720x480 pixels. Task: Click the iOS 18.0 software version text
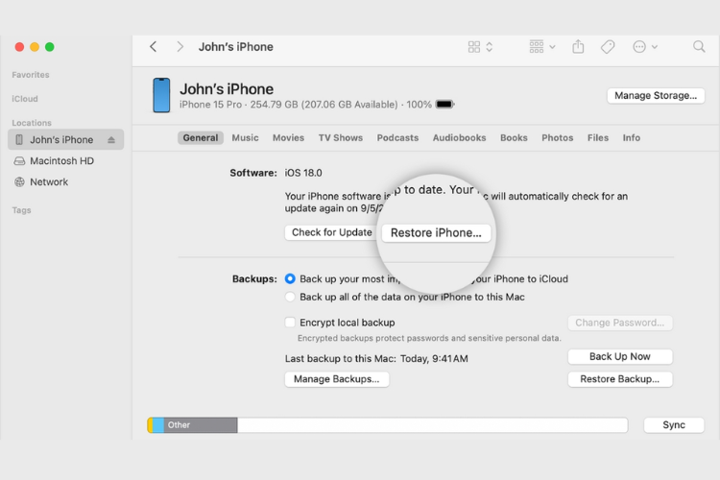tap(303, 173)
